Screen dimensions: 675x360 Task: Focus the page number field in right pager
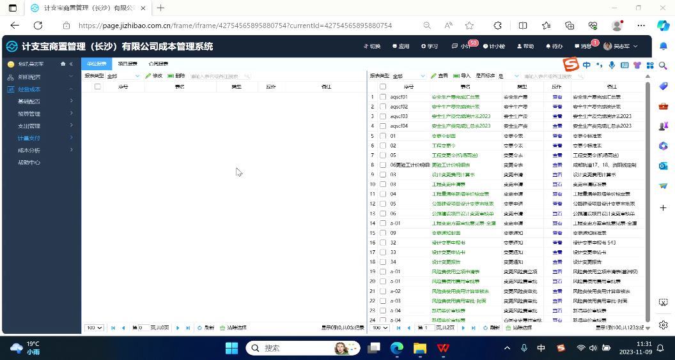tap(429, 327)
